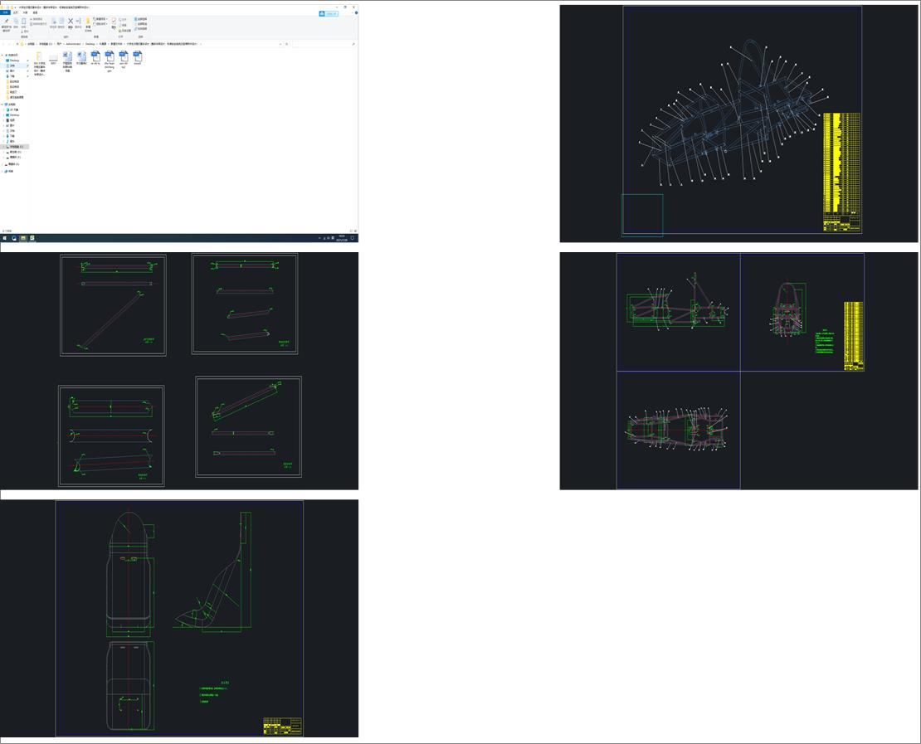Click Invert selection in the ribbon
This screenshot has height=744, width=921.
point(140,29)
